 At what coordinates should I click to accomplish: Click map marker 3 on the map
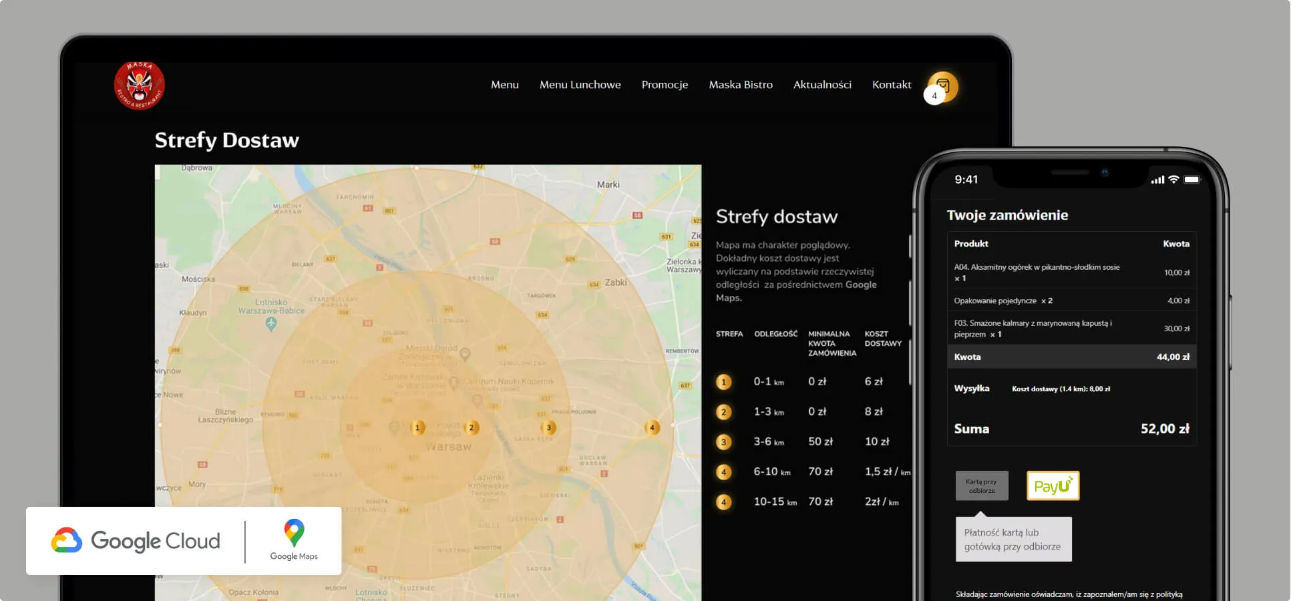tap(548, 427)
